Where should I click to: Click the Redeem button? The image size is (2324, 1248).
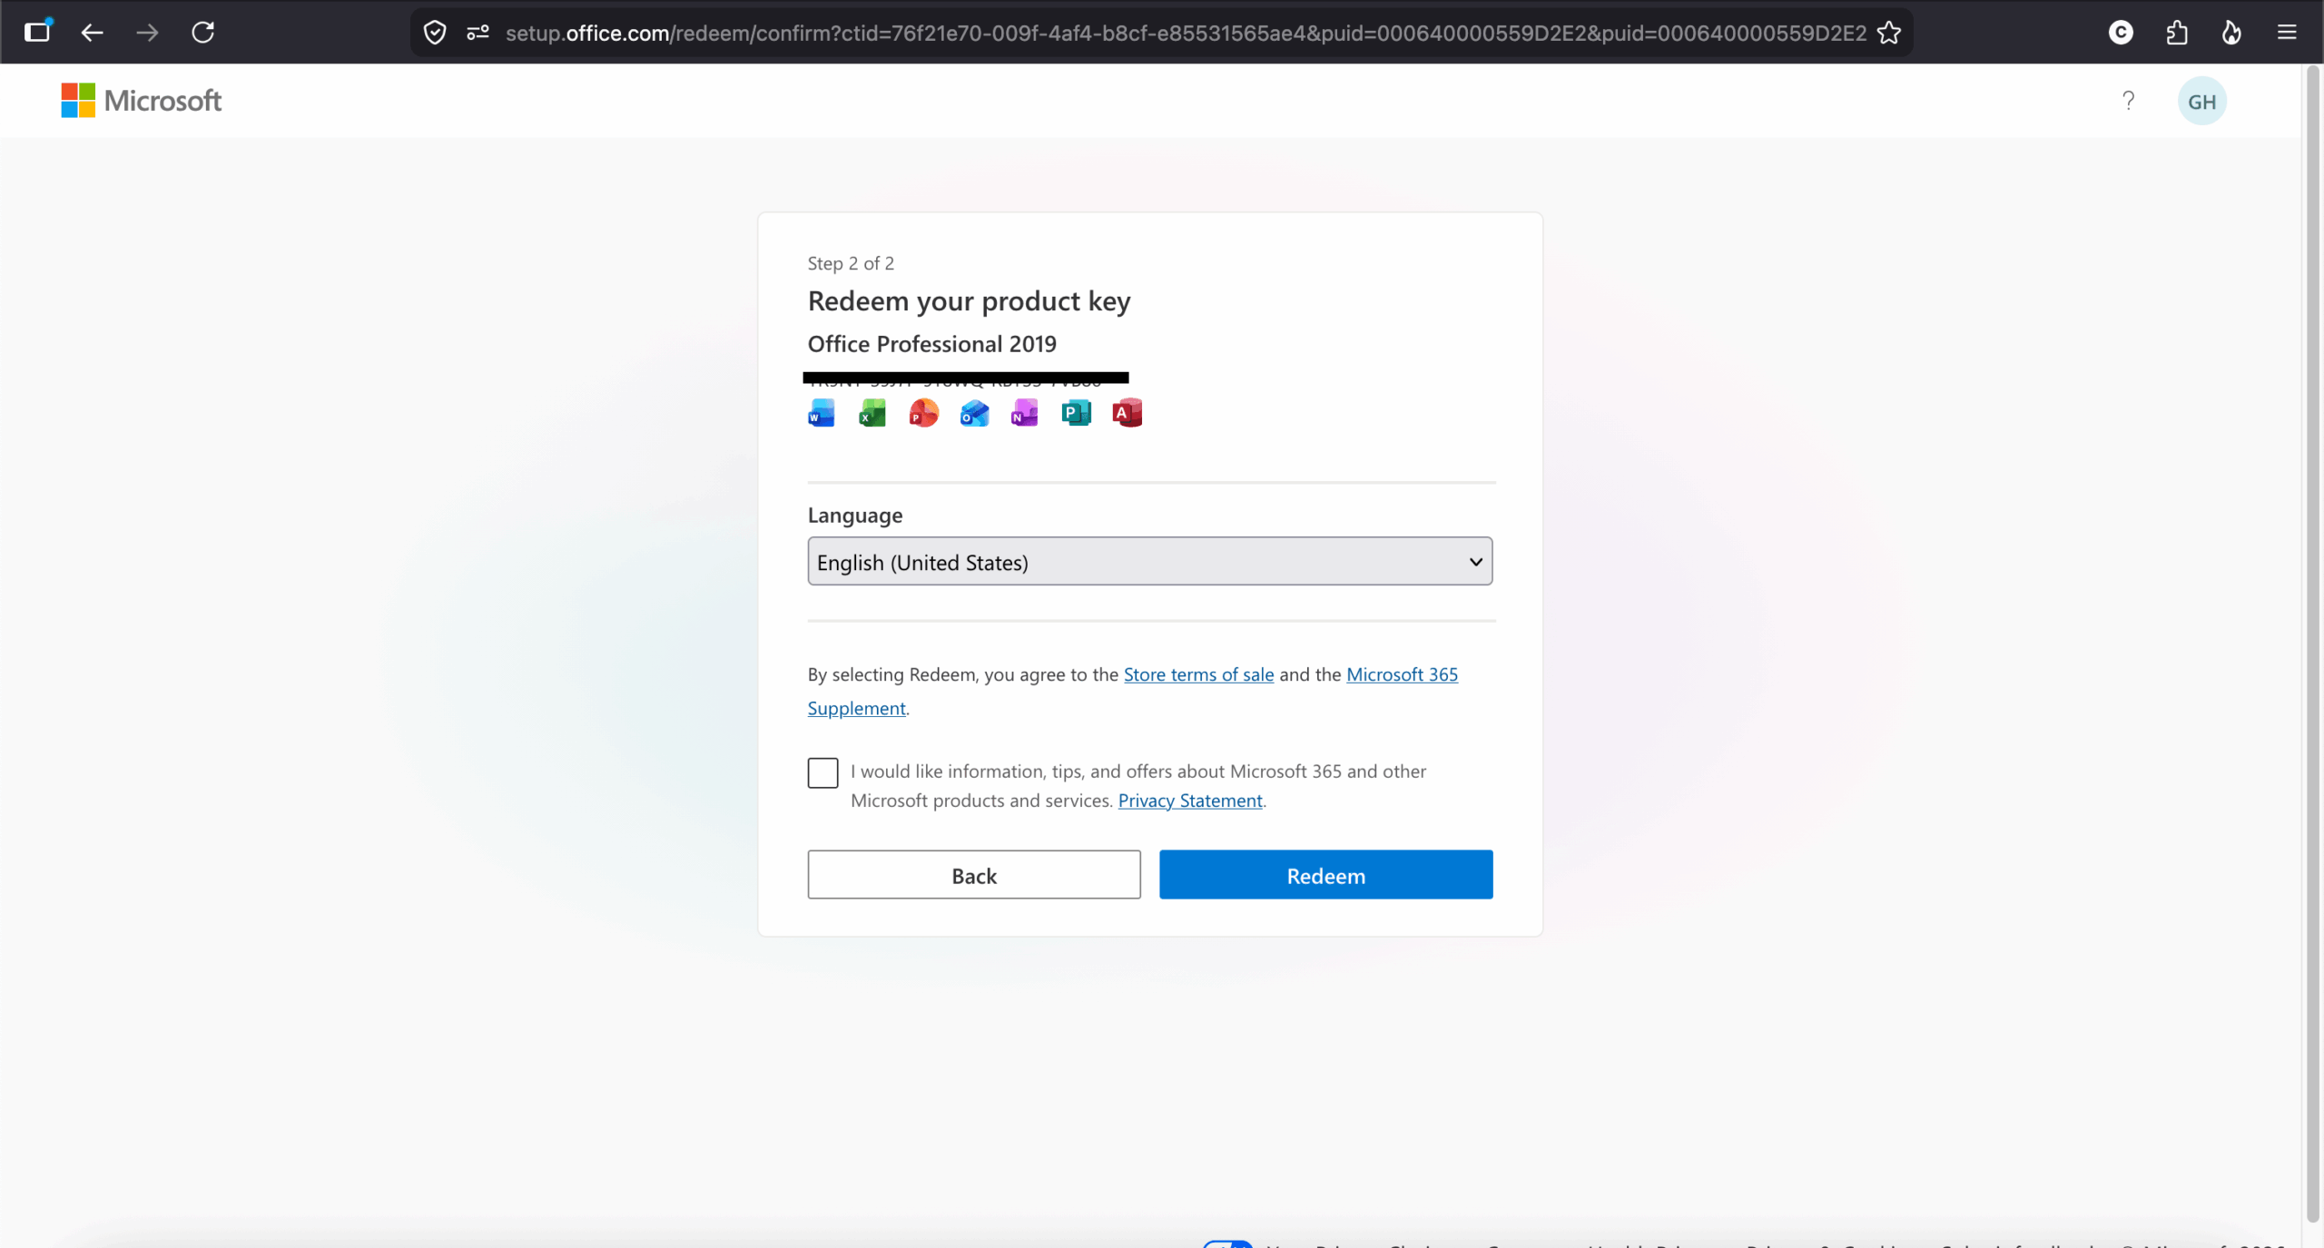[1325, 875]
